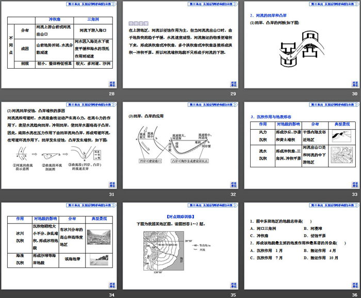Click answer B. 河漫滩 in slide 36
The width and height of the screenshot is (361, 298).
[x=313, y=229]
